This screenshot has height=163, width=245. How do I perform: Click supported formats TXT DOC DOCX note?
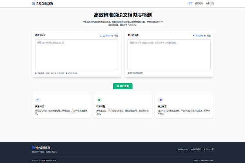click(57, 73)
